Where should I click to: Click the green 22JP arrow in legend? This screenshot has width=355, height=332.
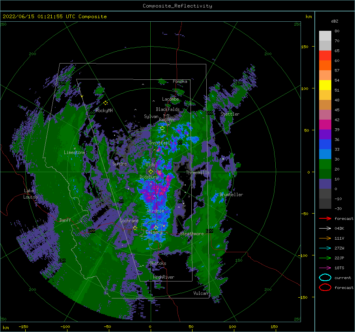(x=325, y=258)
